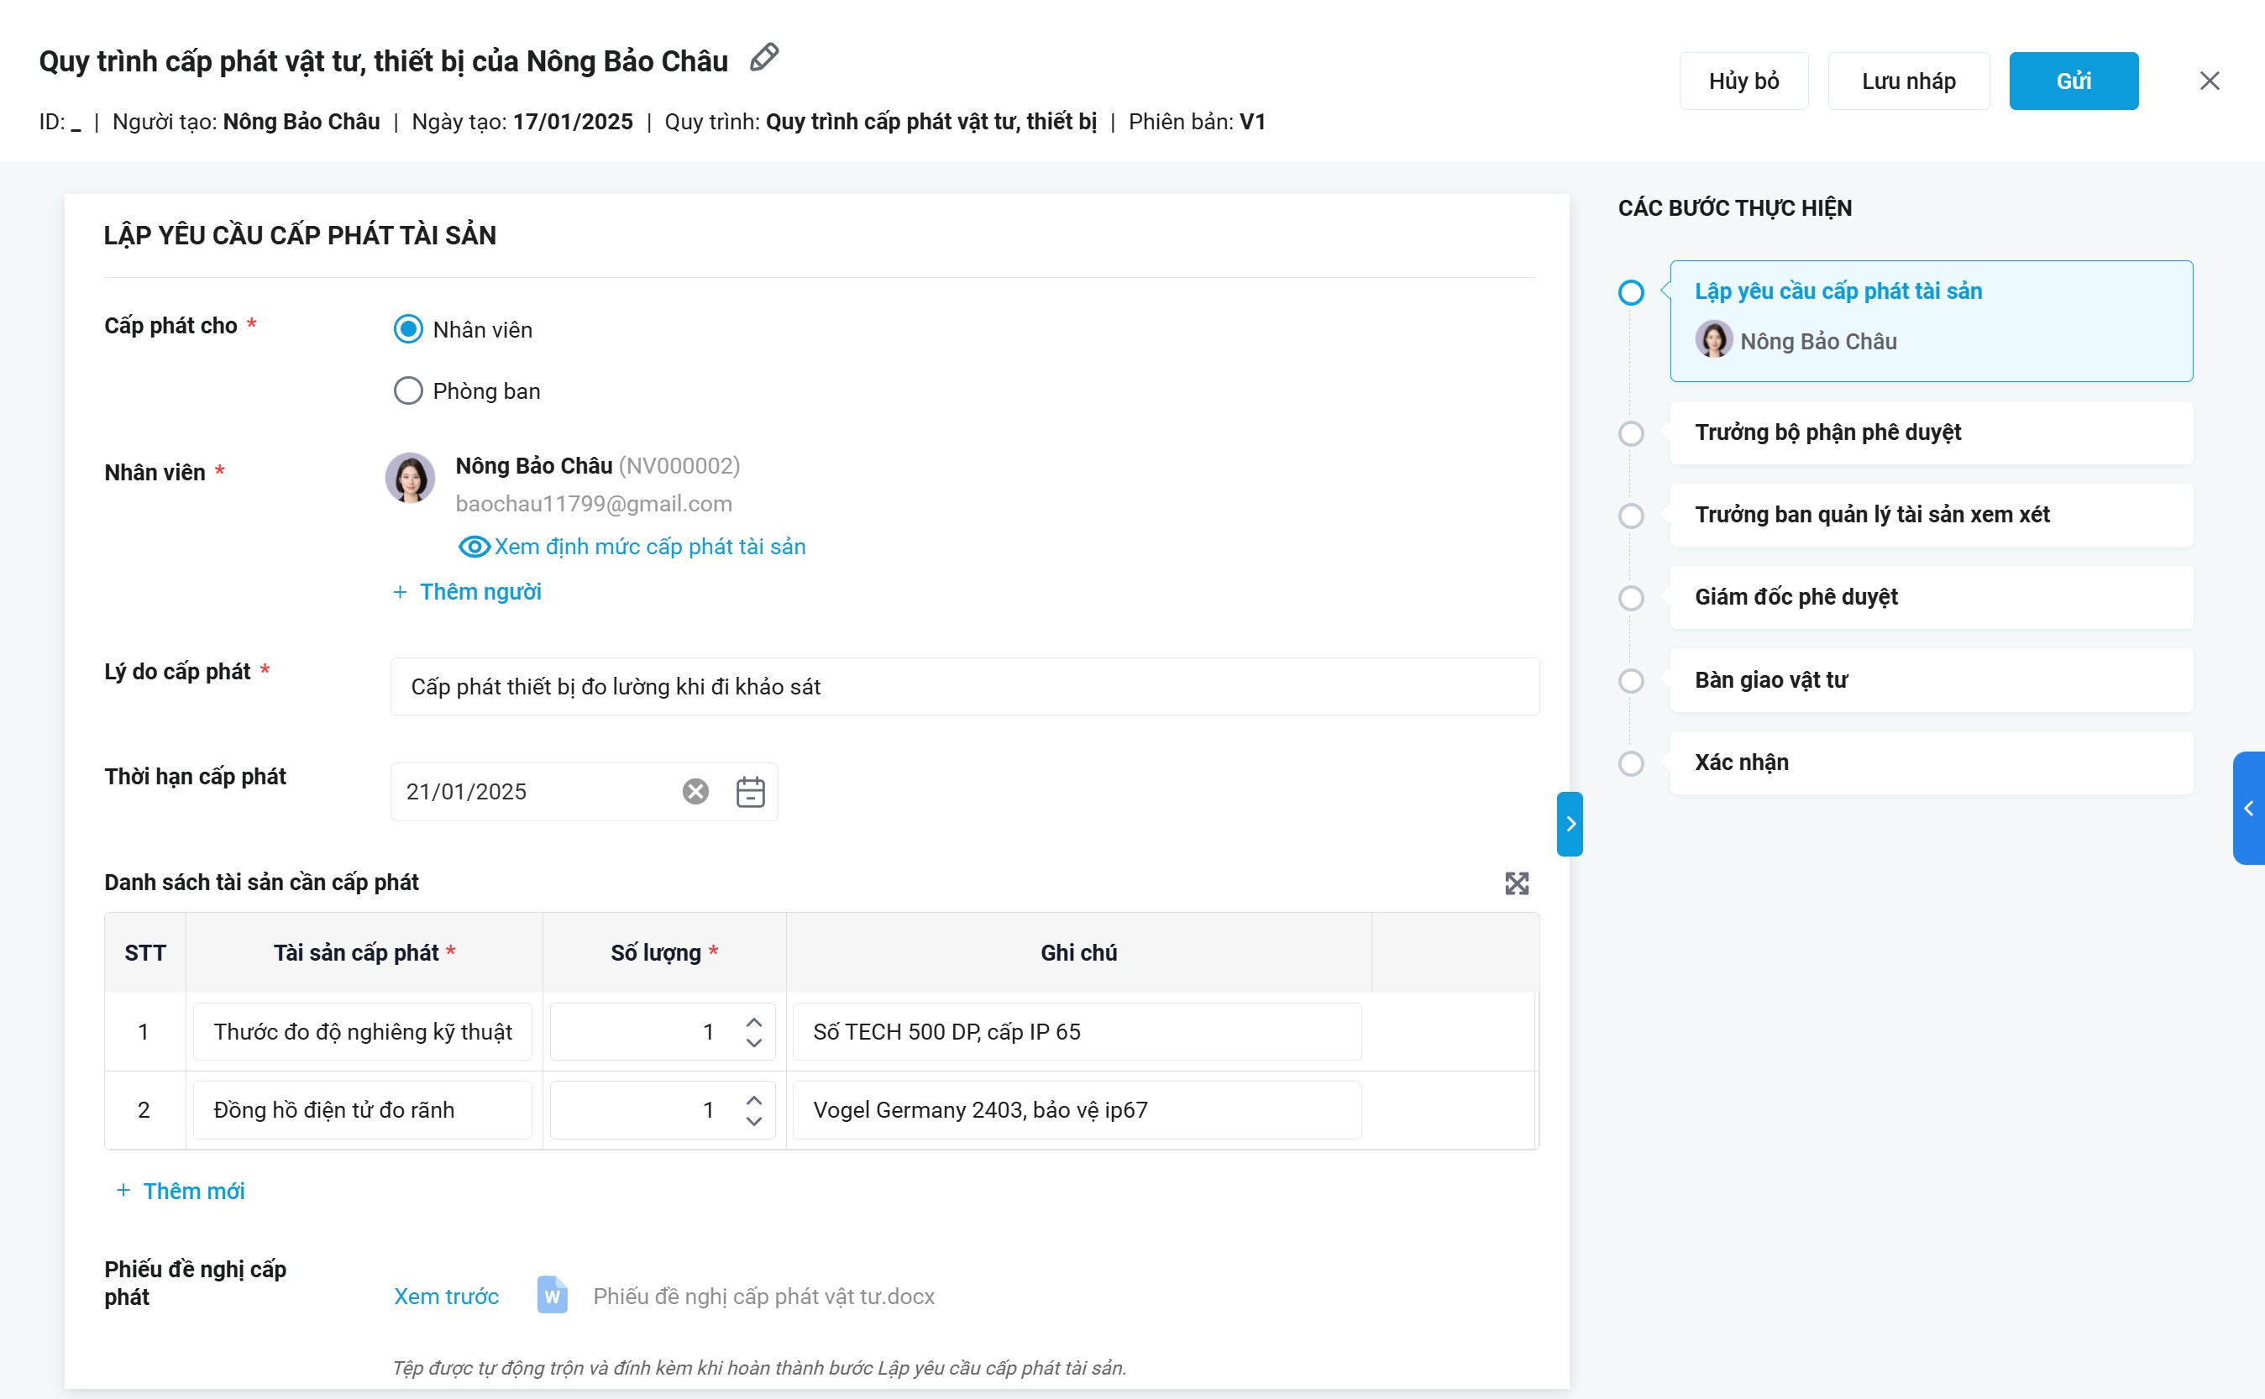Screen dimensions: 2265x1399
Task: Click Nông Bảo Châu's employee avatar
Action: point(410,479)
